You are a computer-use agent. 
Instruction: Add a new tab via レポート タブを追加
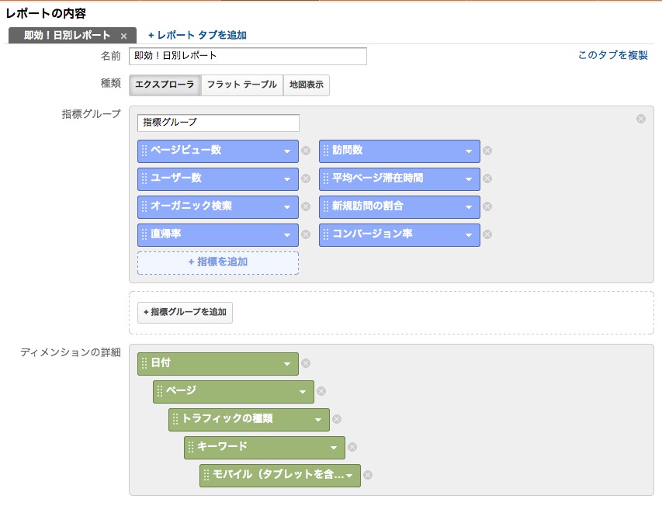[x=197, y=36]
